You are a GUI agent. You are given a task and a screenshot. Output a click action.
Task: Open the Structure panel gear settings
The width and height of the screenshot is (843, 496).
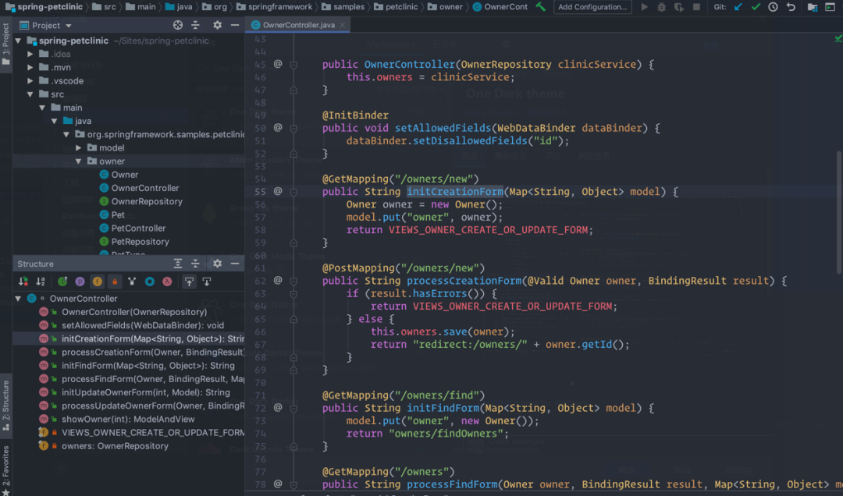pos(217,264)
